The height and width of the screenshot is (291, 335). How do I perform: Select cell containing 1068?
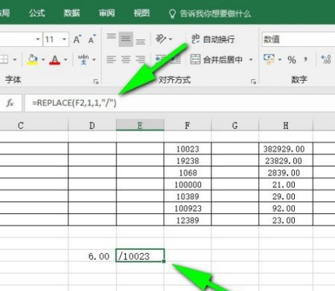coord(188,172)
